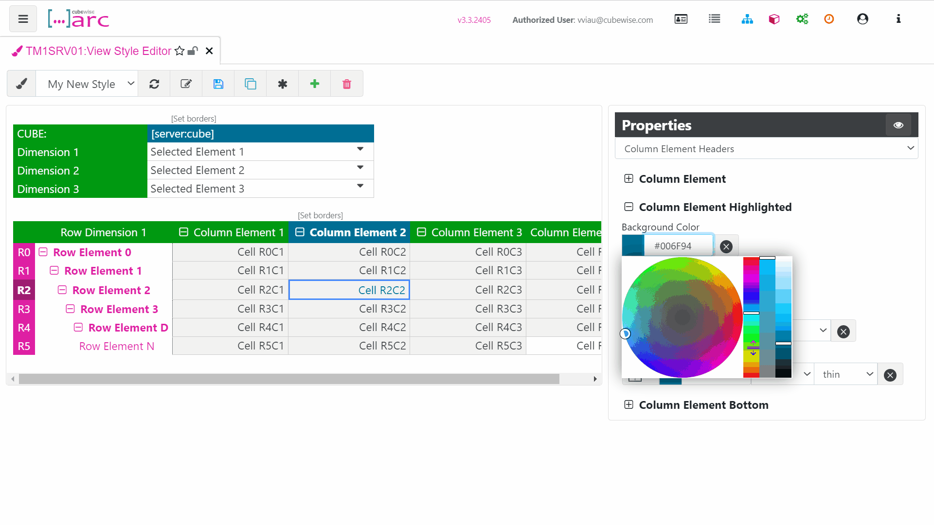Open the Column Element Headers dropdown
This screenshot has width=934, height=525.
tap(766, 149)
